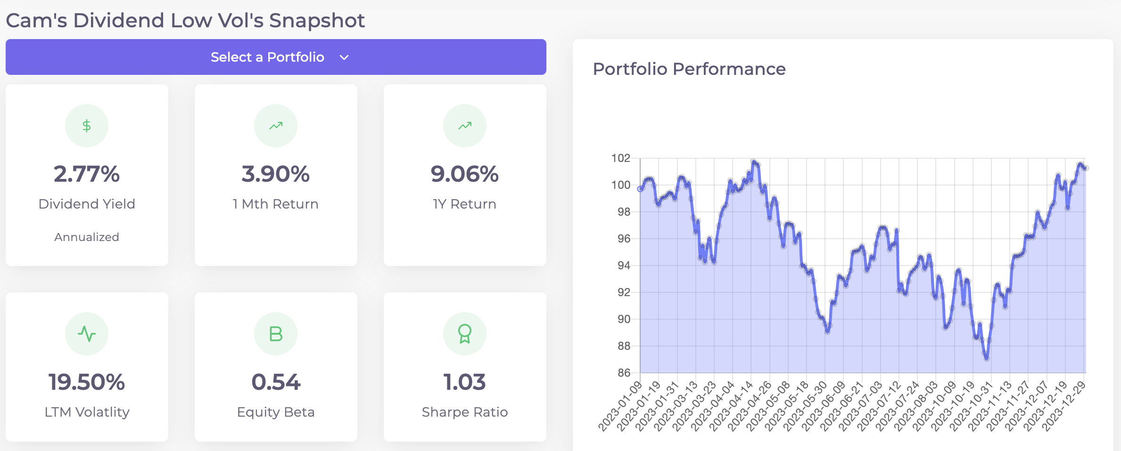Click the pulse icon above LTM Volatility
This screenshot has width=1121, height=451.
point(87,333)
